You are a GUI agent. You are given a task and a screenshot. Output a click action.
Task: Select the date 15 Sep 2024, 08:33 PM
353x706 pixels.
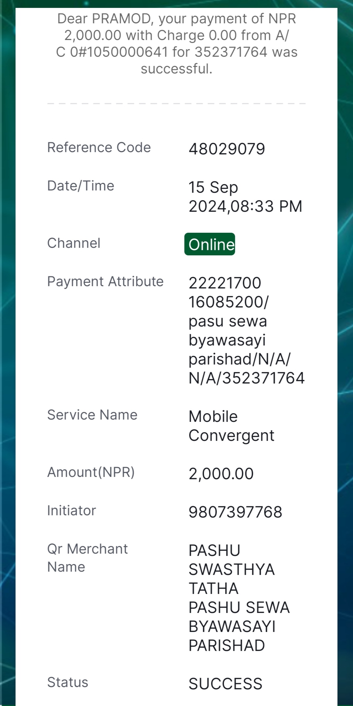[245, 197]
